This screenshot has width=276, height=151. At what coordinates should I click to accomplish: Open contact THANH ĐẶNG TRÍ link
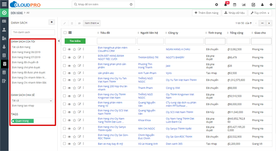pyautogui.click(x=148, y=57)
